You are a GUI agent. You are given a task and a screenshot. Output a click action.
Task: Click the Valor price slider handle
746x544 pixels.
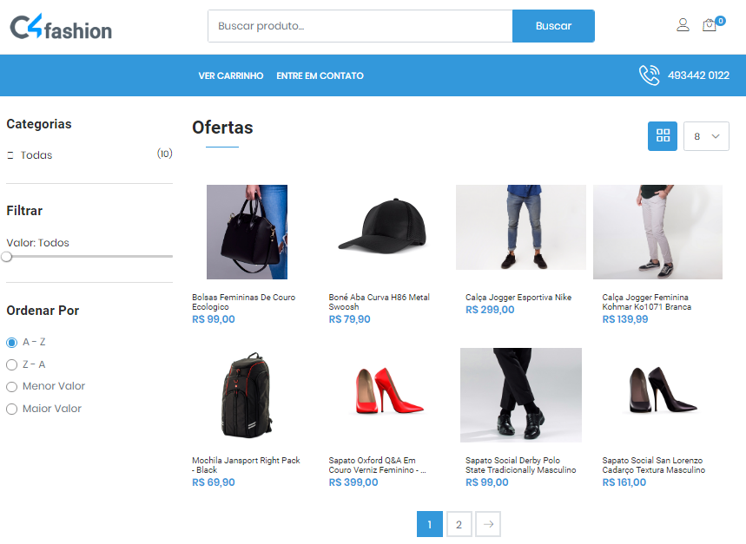7,257
